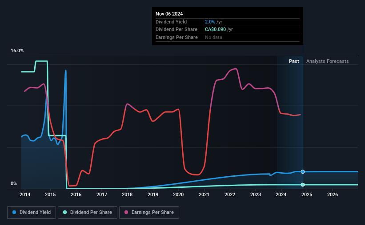
Task: Click the tooltip value '2.0% /yr'
Action: point(213,22)
